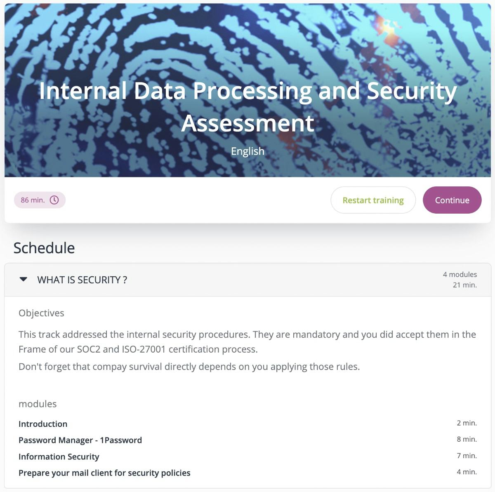Click the 2 min. label for Introduction
495x492 pixels.
(467, 423)
